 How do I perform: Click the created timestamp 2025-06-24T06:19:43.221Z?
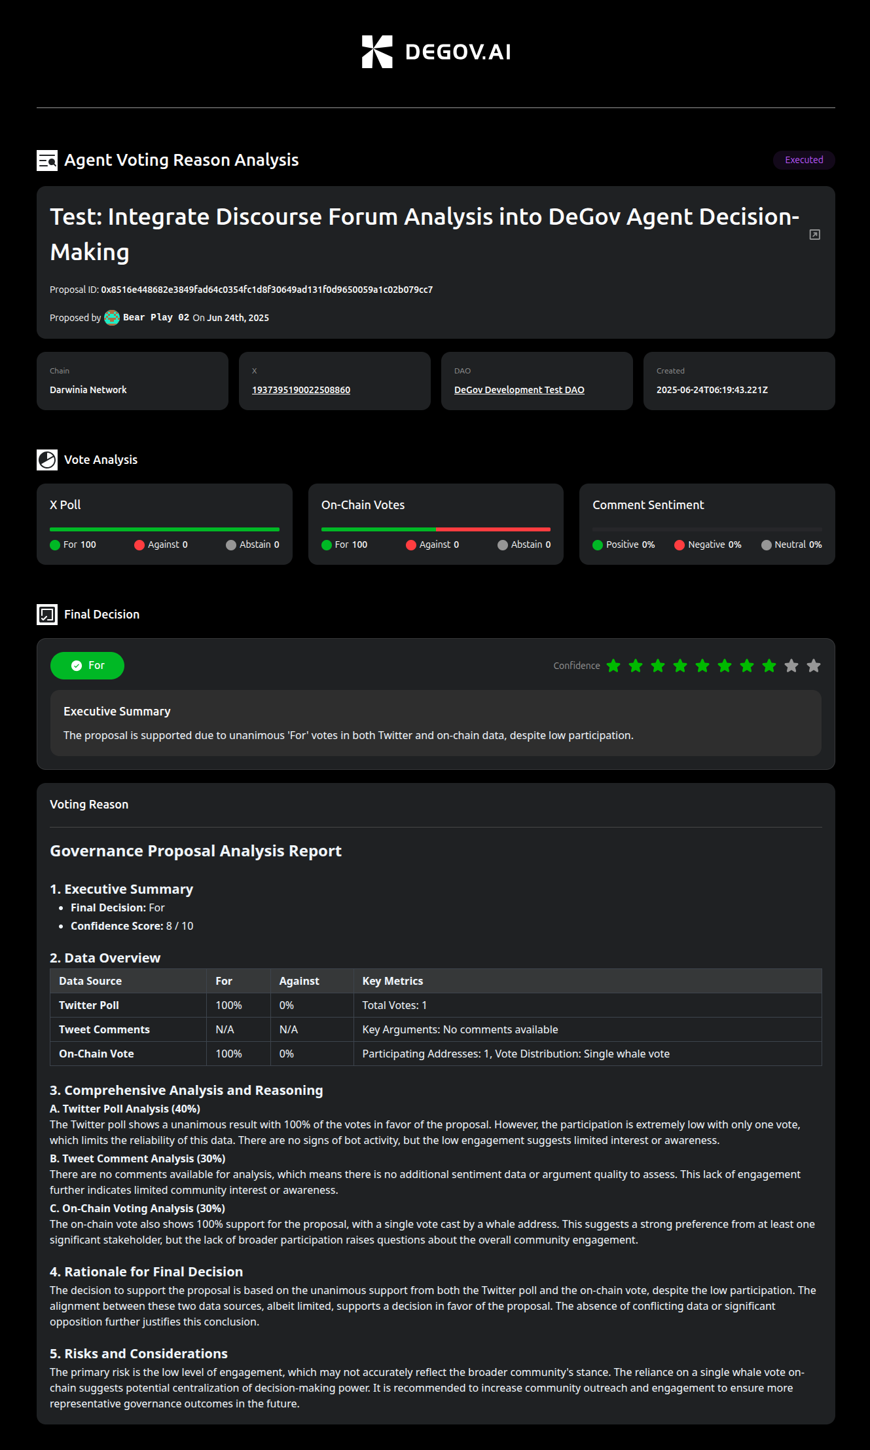point(712,390)
